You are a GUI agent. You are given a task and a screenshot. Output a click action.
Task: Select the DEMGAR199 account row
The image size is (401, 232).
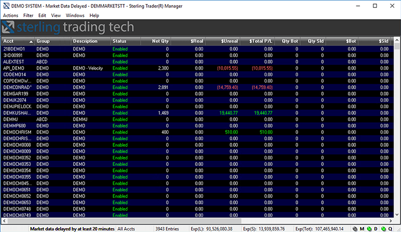[197, 94]
